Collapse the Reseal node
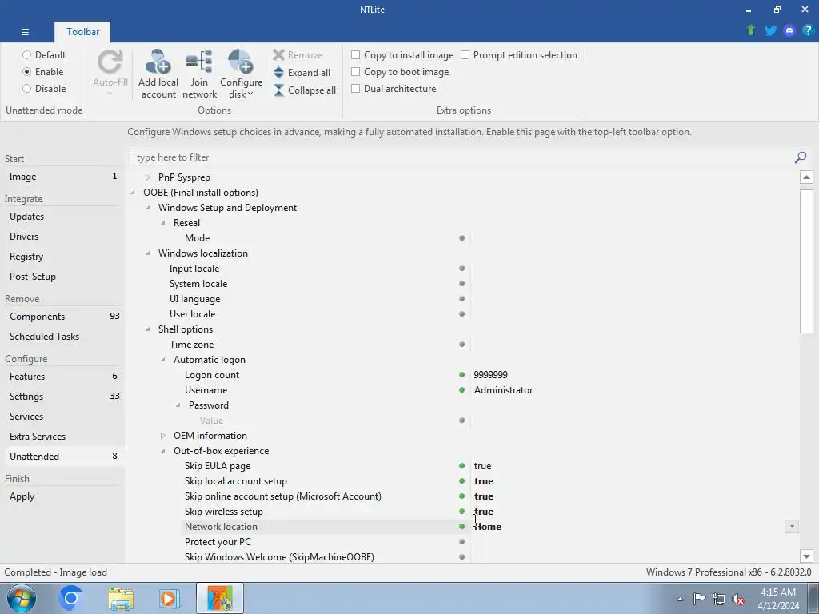Viewport: 819px width, 614px height. point(162,223)
